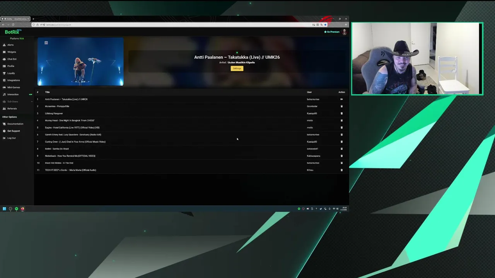The width and height of the screenshot is (495, 278).
Task: Delete Cutting Crew song from the queue
Action: [341, 142]
